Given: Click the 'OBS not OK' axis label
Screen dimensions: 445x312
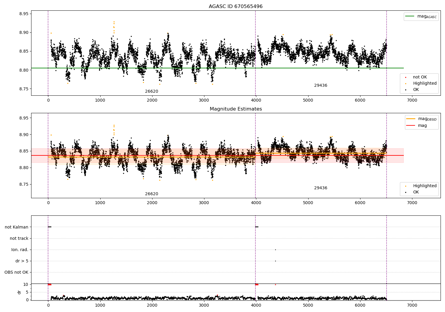Looking at the screenshot, I should pos(17,272).
